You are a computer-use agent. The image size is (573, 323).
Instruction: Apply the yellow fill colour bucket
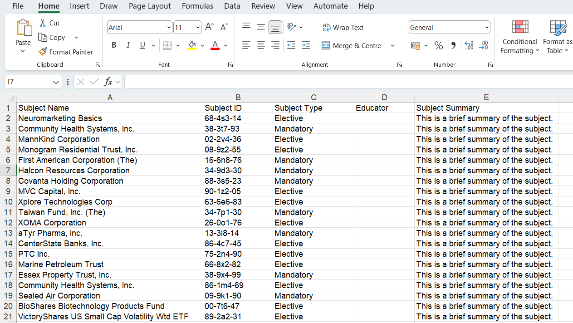pyautogui.click(x=192, y=45)
